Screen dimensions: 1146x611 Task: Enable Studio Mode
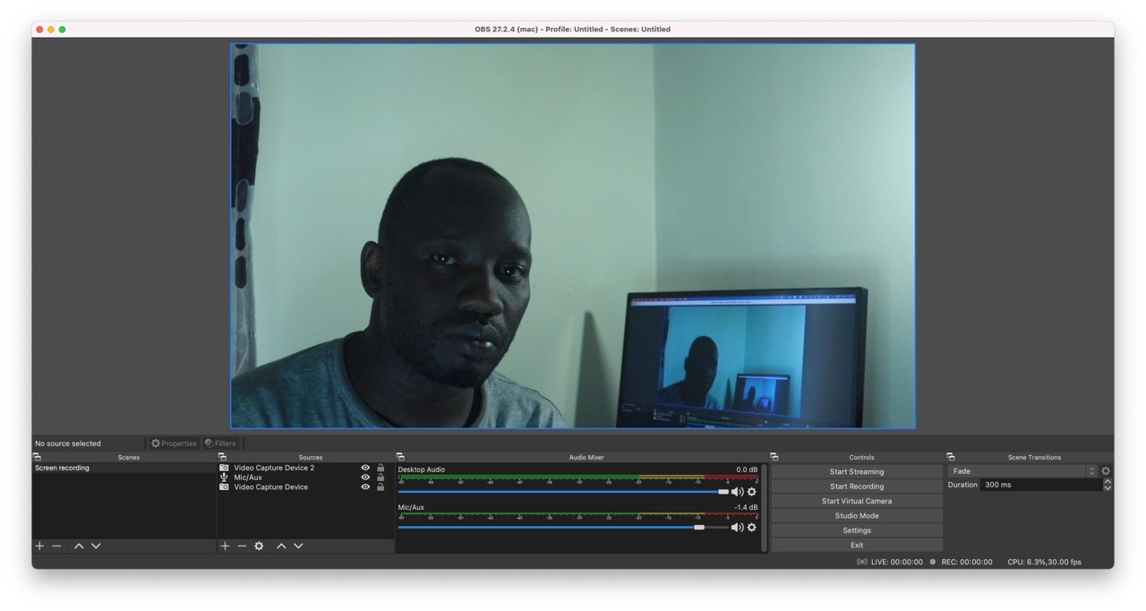coord(856,515)
